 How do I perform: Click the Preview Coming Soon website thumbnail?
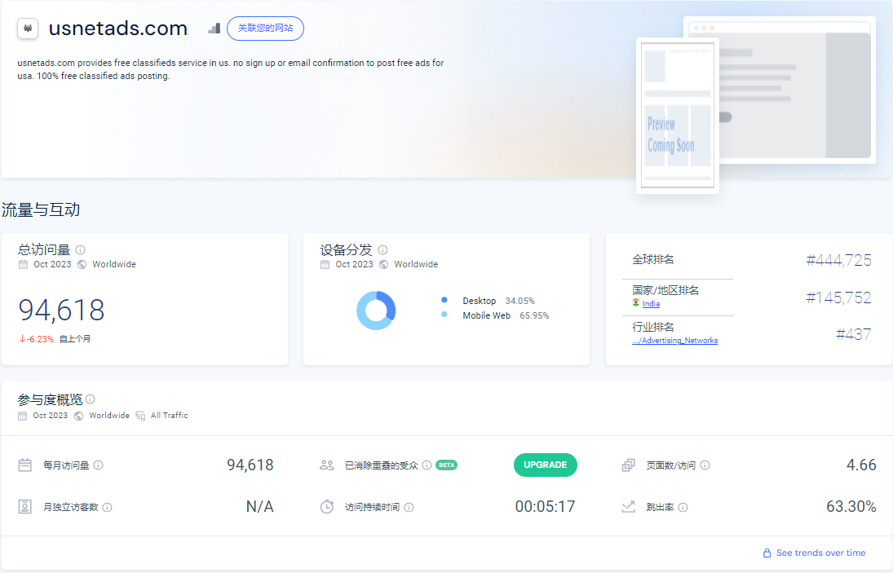(x=678, y=115)
